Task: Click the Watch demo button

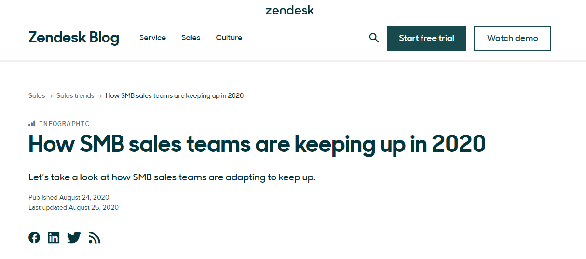Action: (512, 39)
